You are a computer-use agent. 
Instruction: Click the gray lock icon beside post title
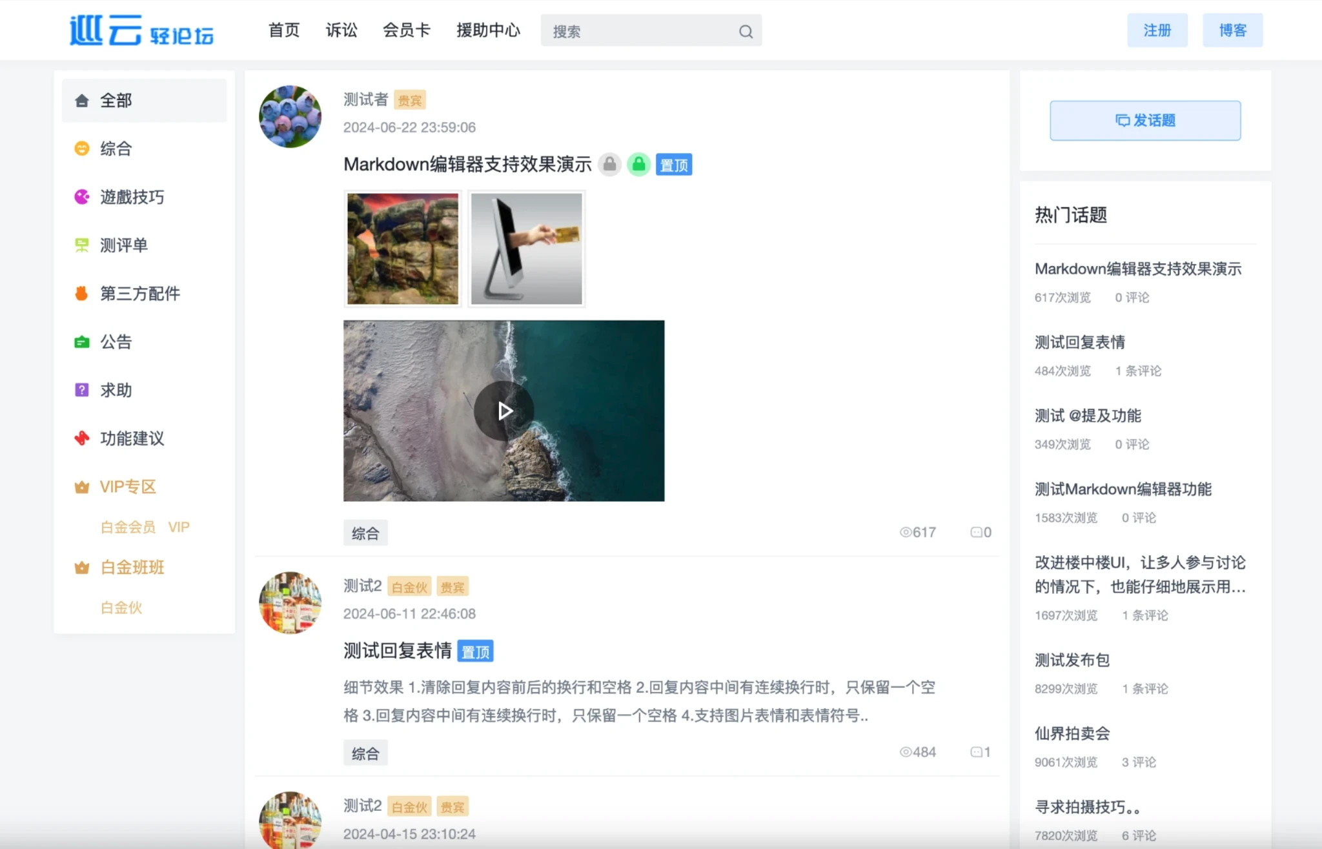click(x=609, y=165)
